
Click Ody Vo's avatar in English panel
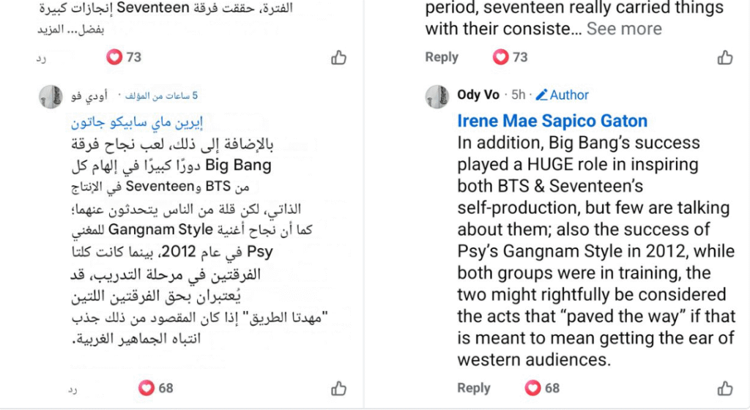click(437, 96)
